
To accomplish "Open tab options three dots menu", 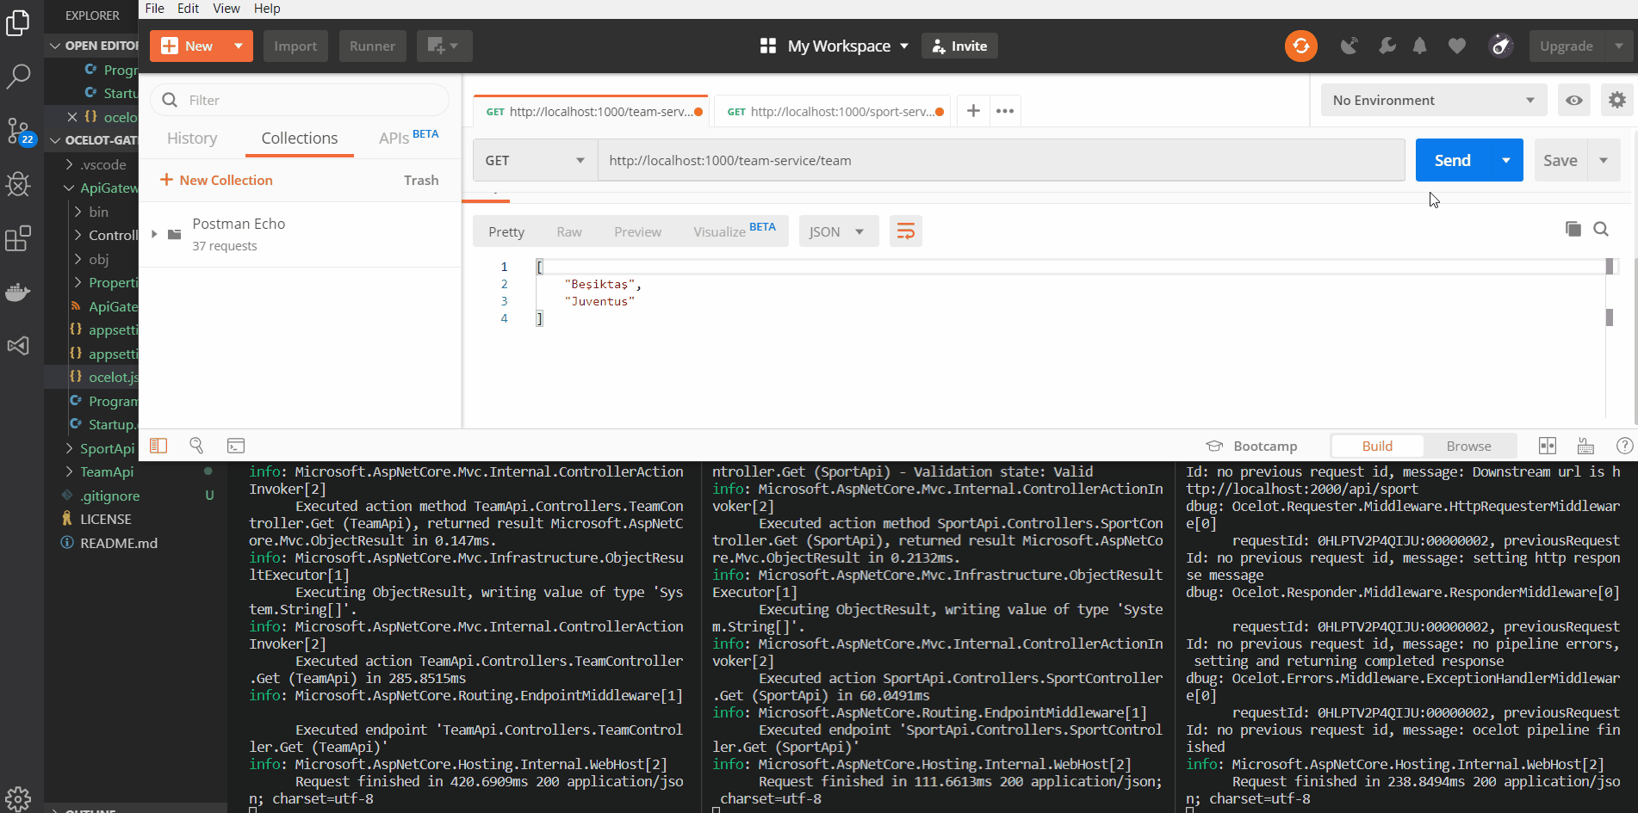I will (x=1005, y=111).
